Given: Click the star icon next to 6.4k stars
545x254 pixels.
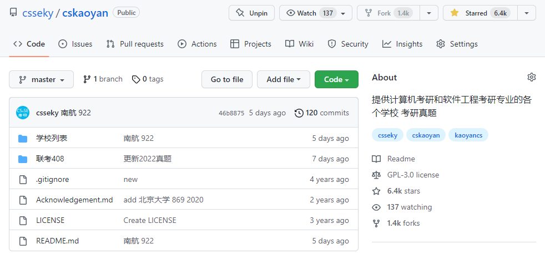Looking at the screenshot, I should click(376, 191).
